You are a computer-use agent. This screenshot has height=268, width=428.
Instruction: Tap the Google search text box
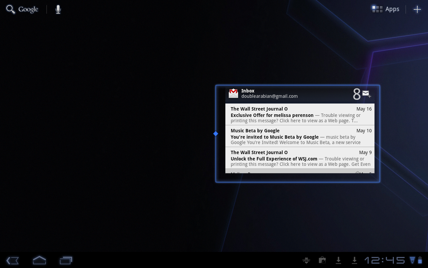28,9
